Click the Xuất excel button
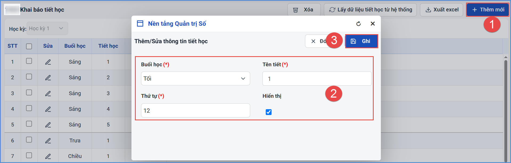Image resolution: width=511 pixels, height=163 pixels. pos(442,10)
